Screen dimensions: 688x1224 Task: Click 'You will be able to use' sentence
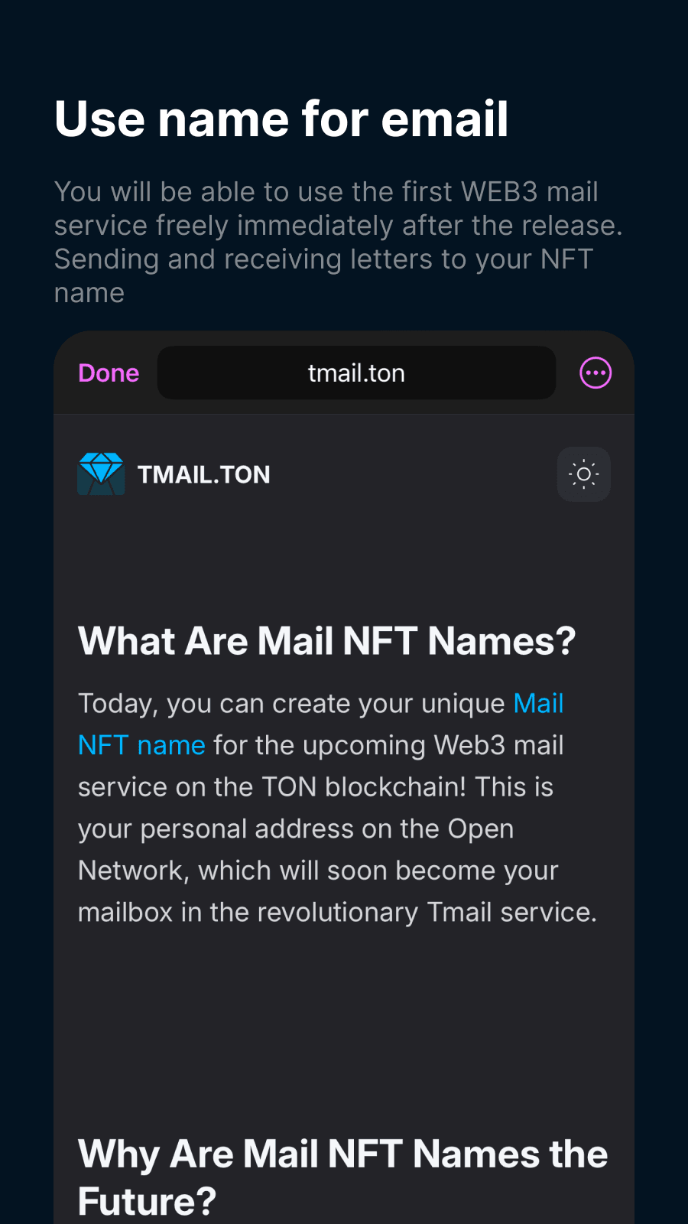pyautogui.click(x=168, y=192)
